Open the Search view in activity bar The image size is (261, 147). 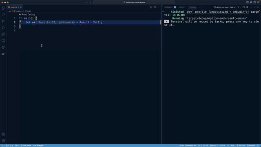point(3,15)
